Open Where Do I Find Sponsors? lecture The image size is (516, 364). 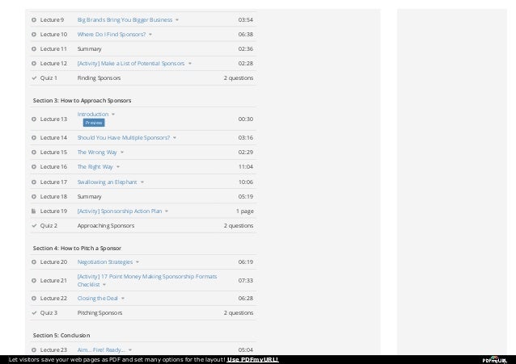click(112, 35)
